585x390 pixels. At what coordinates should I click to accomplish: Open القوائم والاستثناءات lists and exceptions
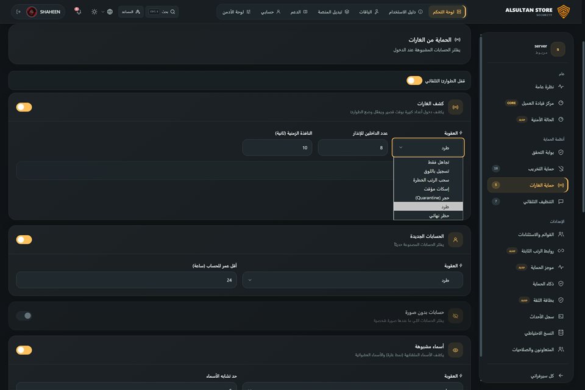pyautogui.click(x=526, y=235)
